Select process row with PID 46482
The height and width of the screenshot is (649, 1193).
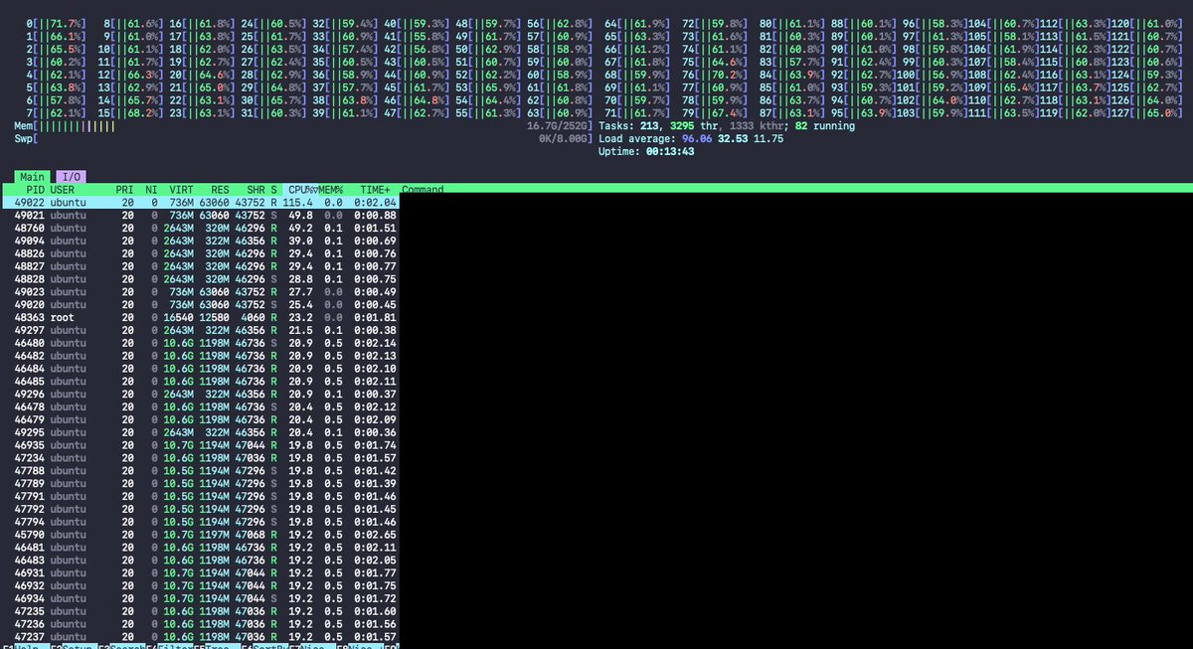tap(199, 357)
